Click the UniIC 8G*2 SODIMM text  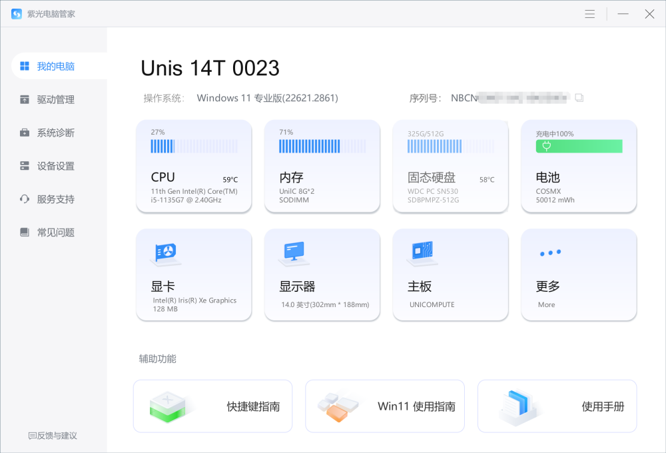(297, 195)
